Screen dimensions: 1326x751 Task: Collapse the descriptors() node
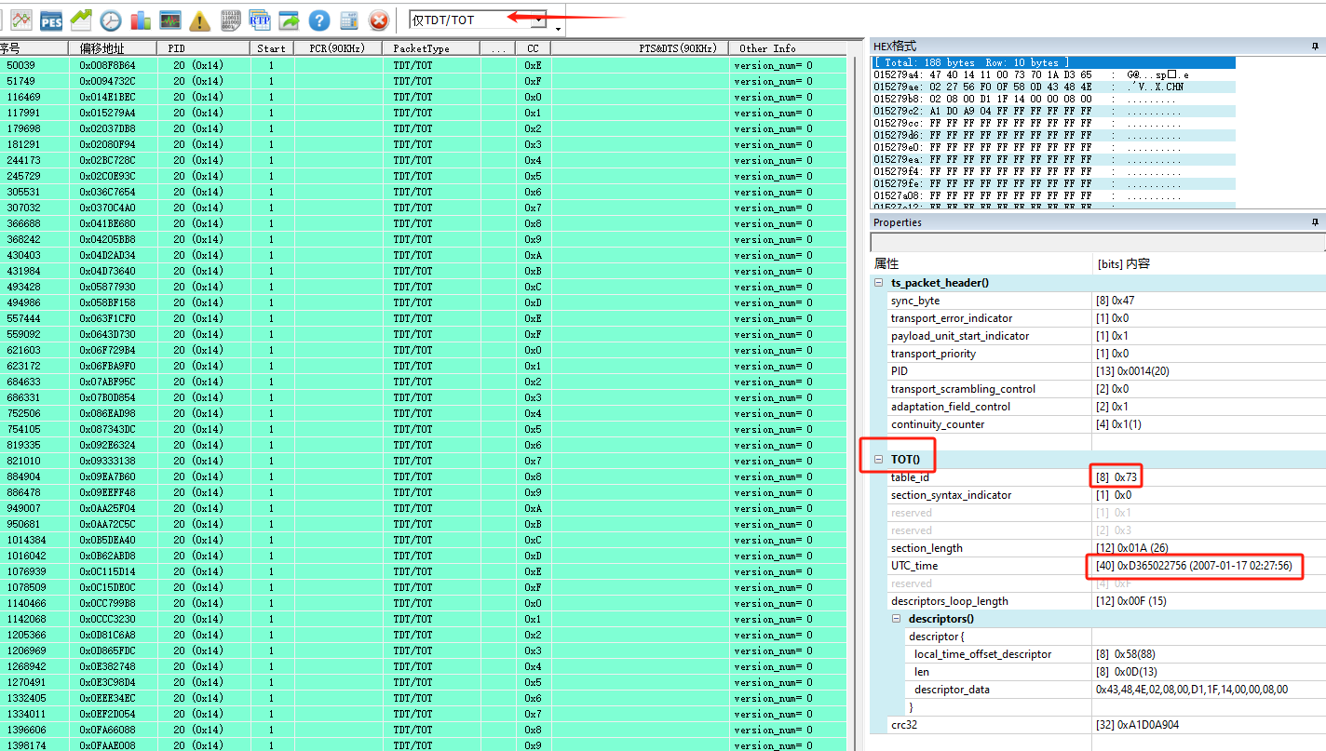coord(896,619)
